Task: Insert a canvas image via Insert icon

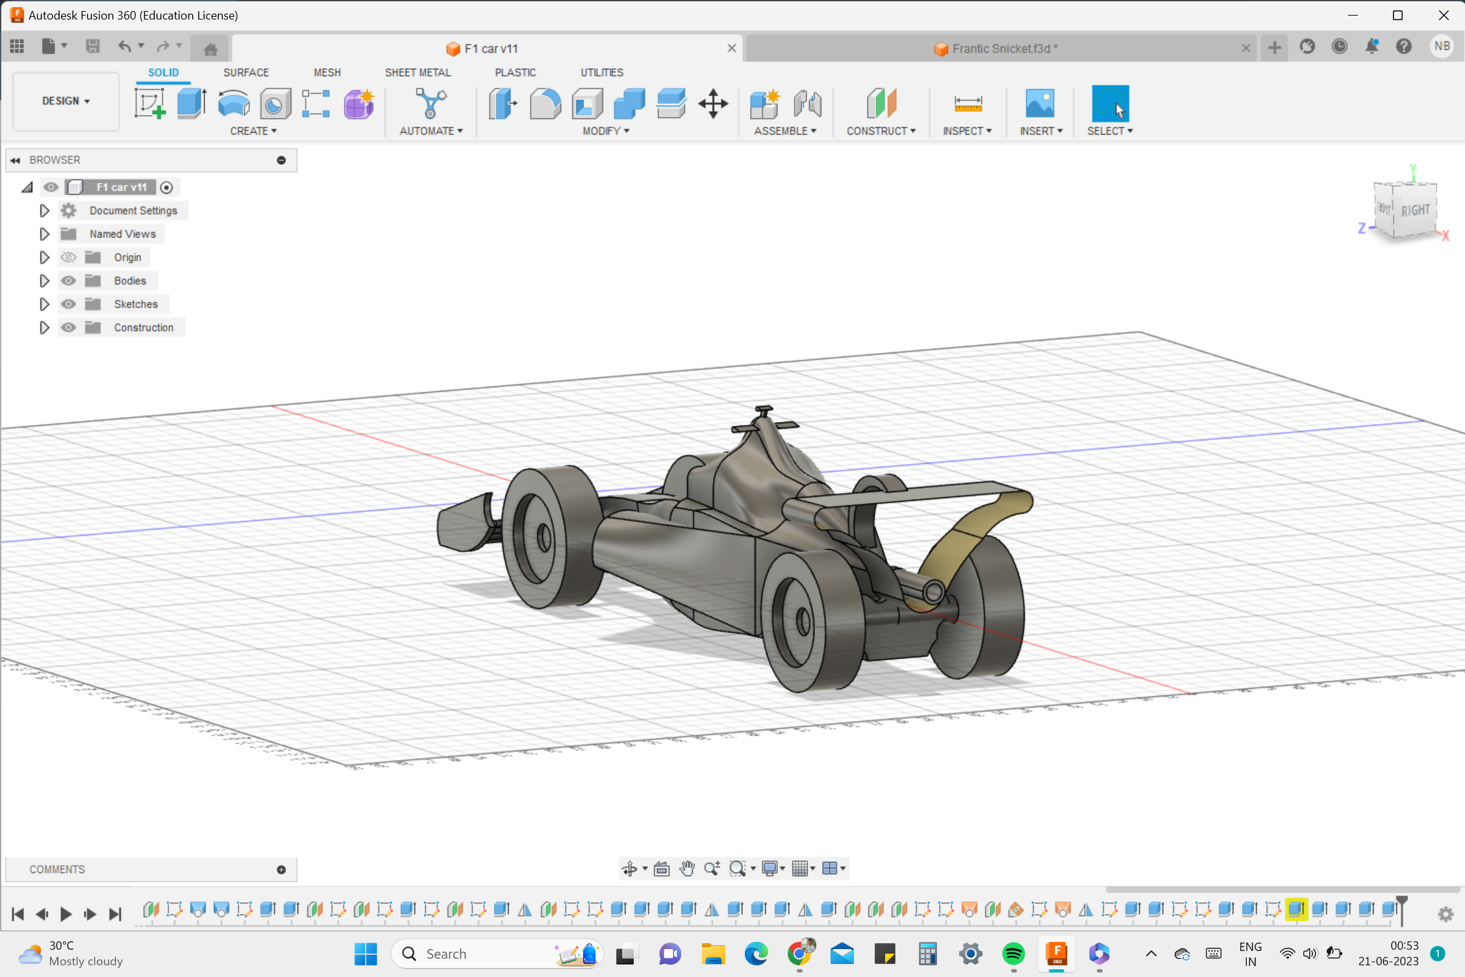Action: (1040, 104)
